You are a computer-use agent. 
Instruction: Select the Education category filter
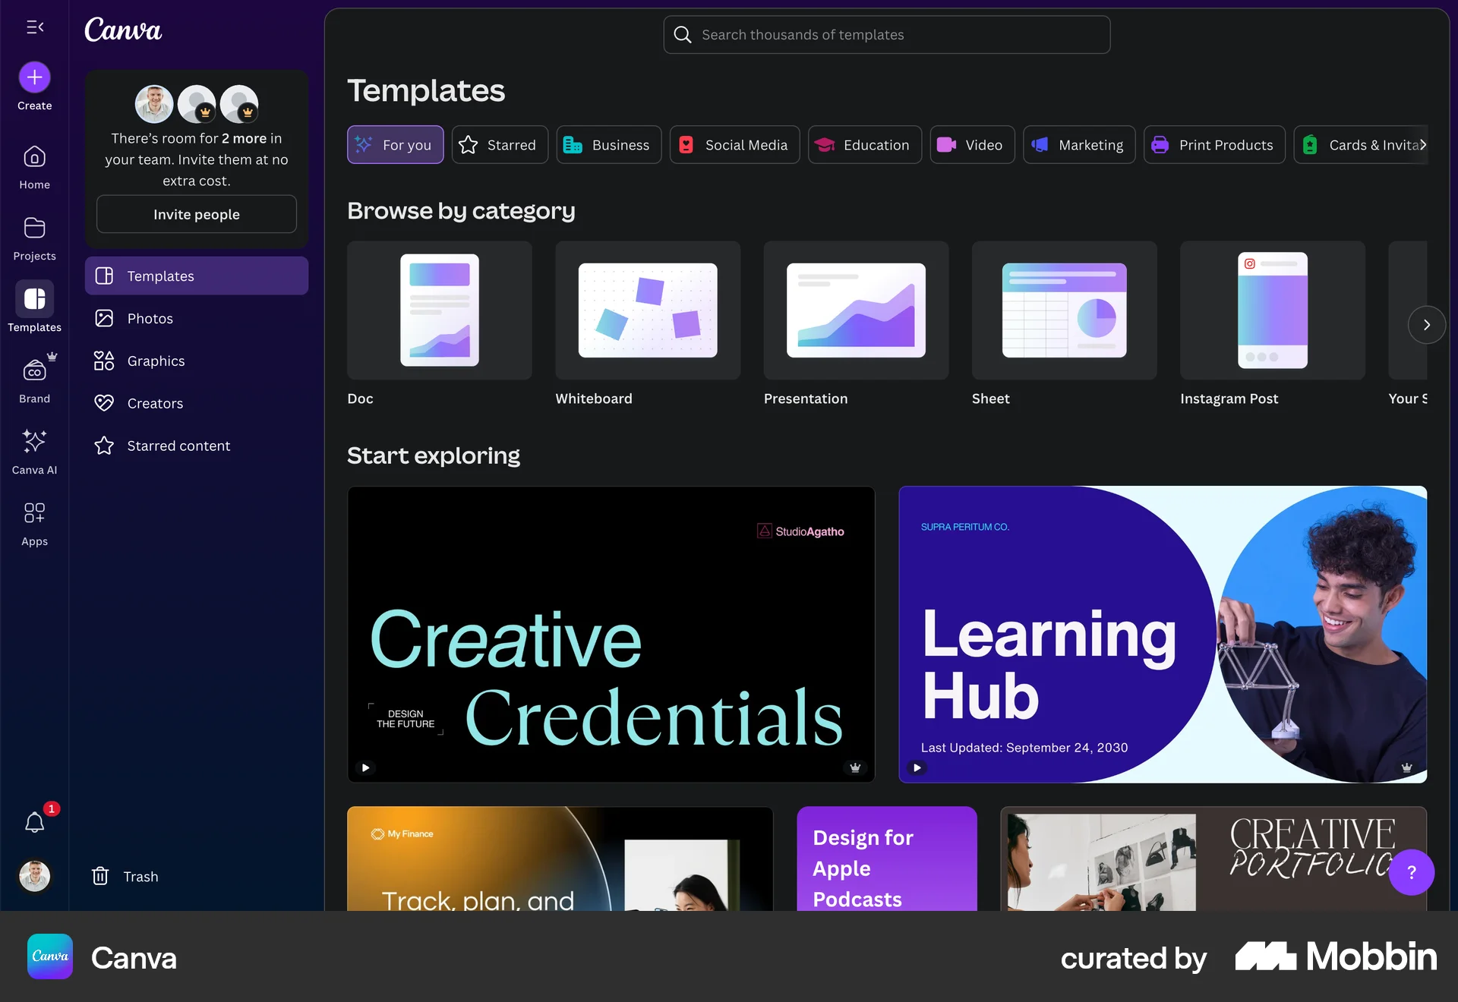point(864,144)
